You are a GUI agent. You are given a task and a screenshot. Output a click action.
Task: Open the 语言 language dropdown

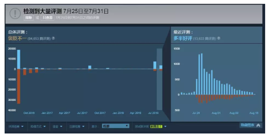click(57, 127)
